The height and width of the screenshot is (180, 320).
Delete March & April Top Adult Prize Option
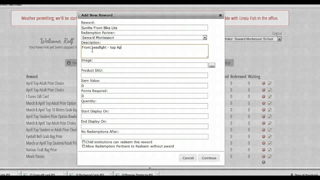point(263,103)
